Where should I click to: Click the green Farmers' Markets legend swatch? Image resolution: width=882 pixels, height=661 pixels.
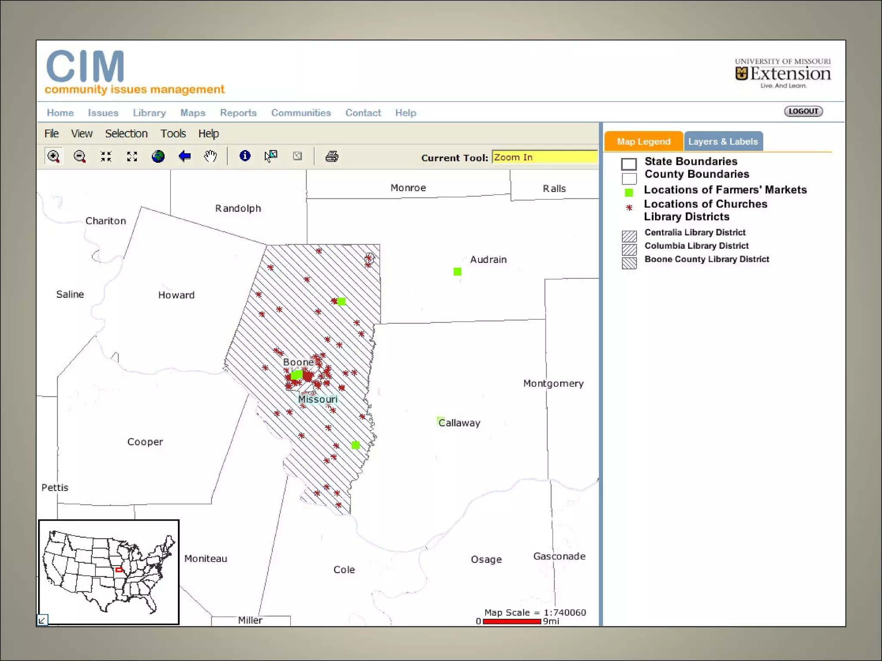629,192
